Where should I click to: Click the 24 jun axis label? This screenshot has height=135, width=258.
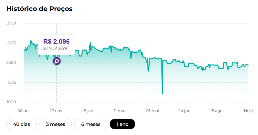[x=184, y=111]
